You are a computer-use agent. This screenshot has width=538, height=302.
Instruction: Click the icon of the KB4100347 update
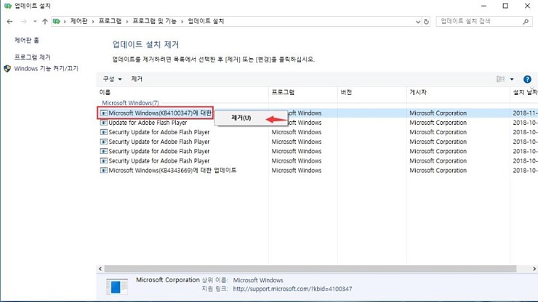pos(104,113)
